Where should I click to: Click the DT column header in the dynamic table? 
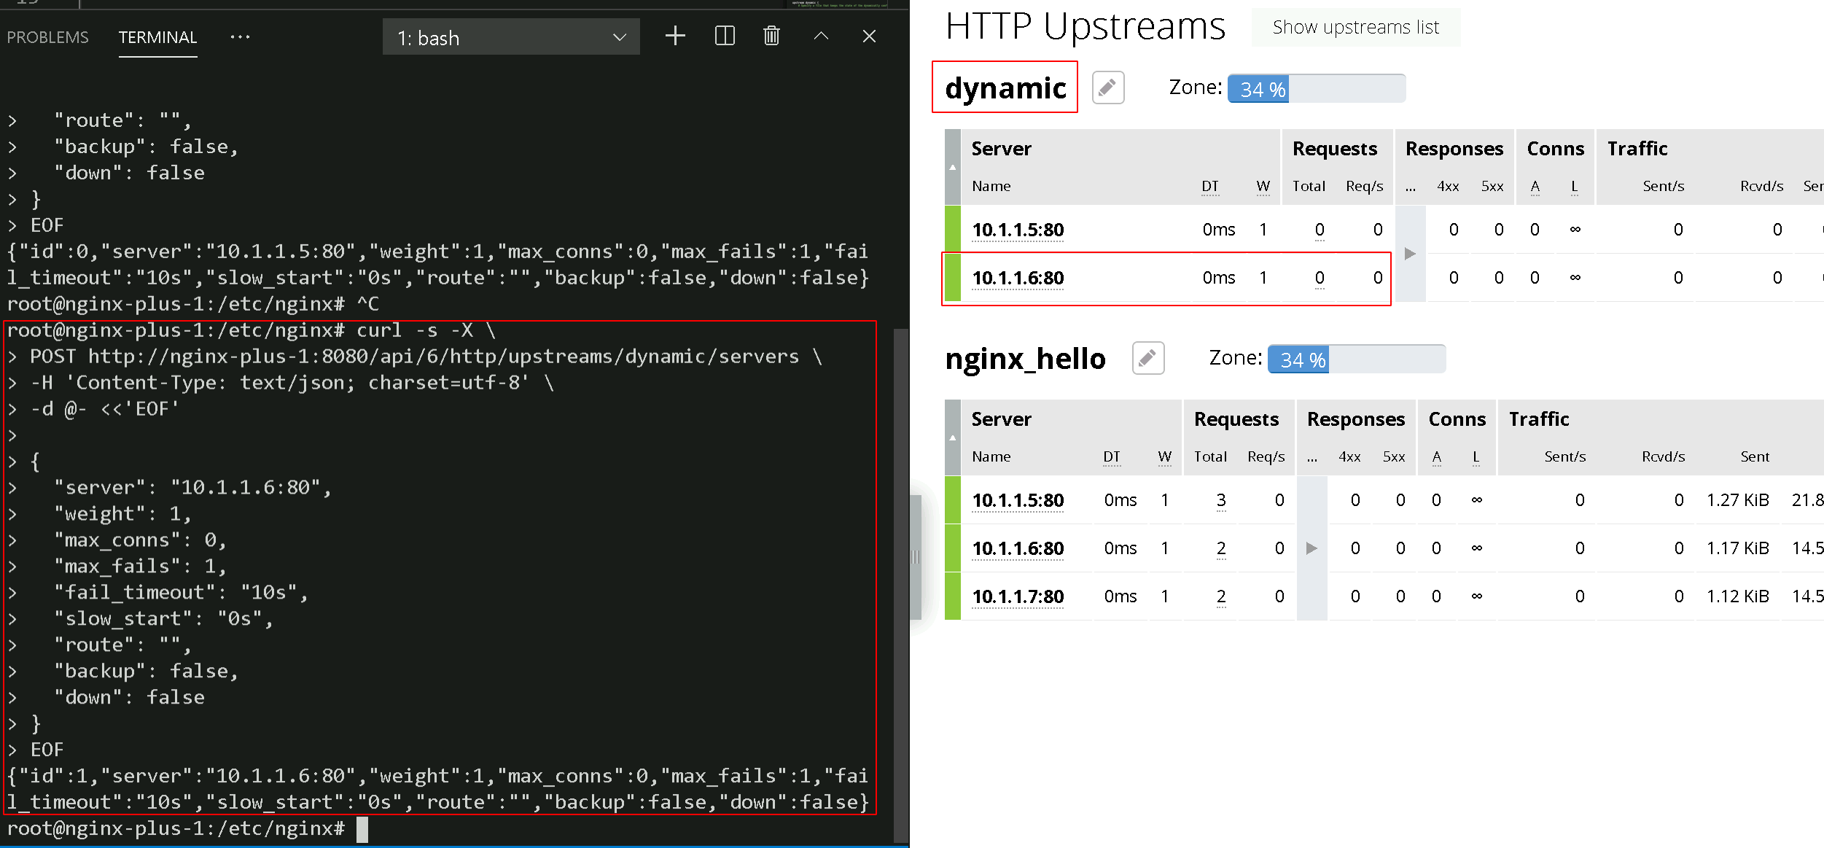point(1210,187)
